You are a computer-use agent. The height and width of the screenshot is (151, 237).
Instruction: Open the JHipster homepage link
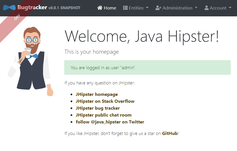97,94
